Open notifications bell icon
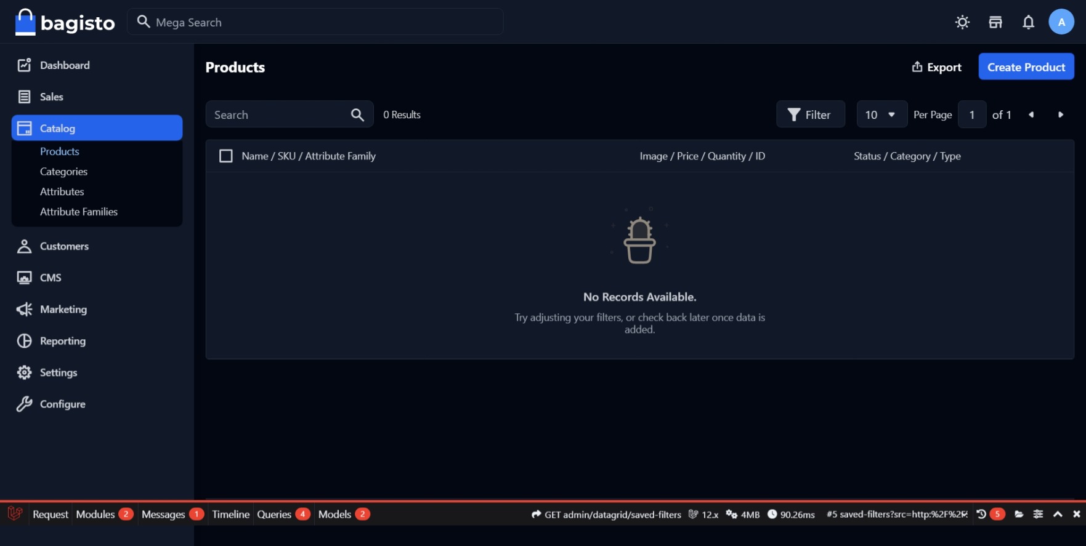Screen dimensions: 1086x546 click(x=1028, y=22)
